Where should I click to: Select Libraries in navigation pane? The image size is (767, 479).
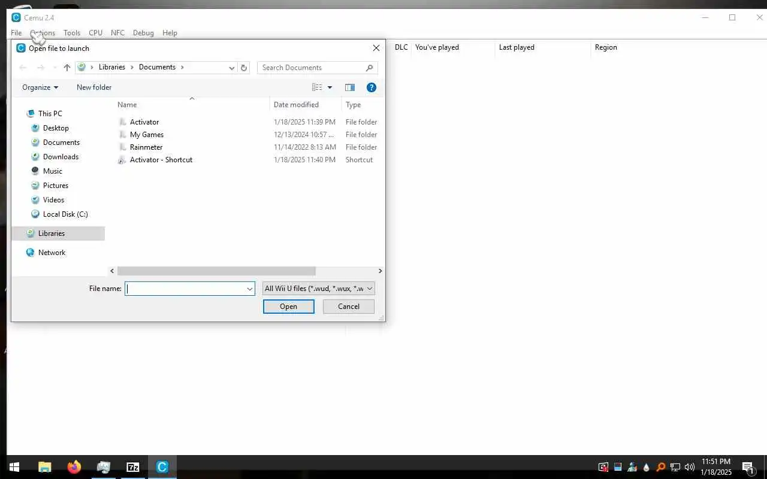tap(58, 234)
